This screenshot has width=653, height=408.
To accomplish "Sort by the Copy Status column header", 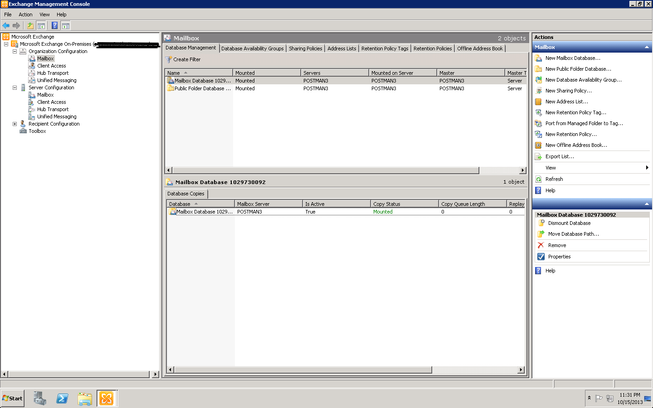I will coord(404,204).
